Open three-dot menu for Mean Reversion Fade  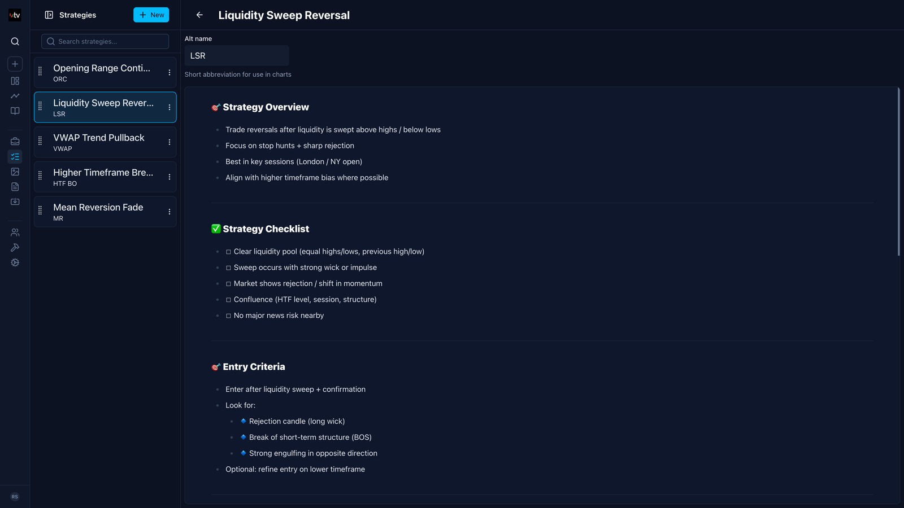point(169,212)
